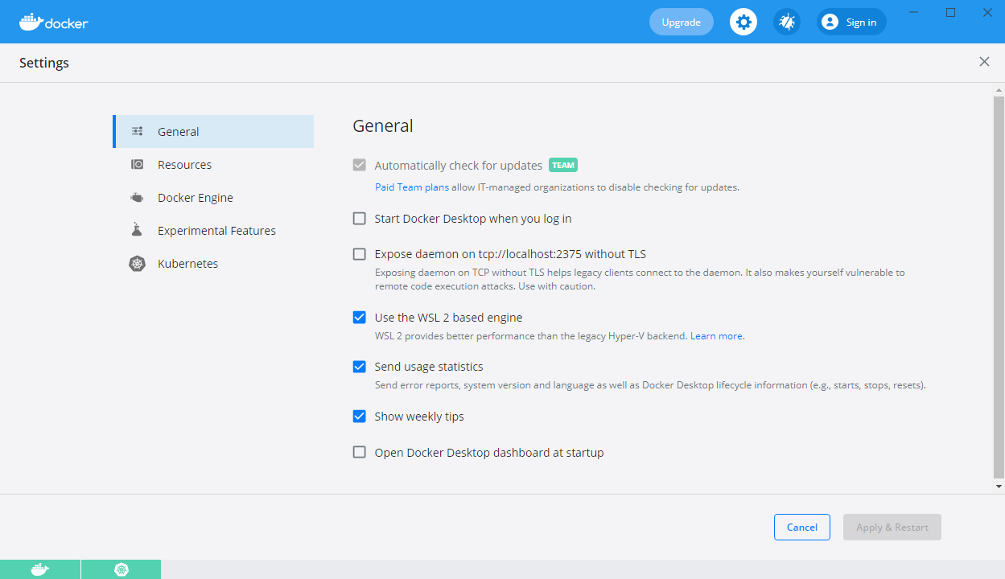Click the Learn more link about WSL 2
The width and height of the screenshot is (1005, 579).
coord(715,335)
